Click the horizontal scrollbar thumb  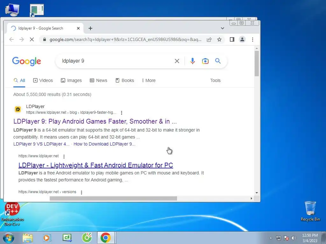click(x=113, y=198)
